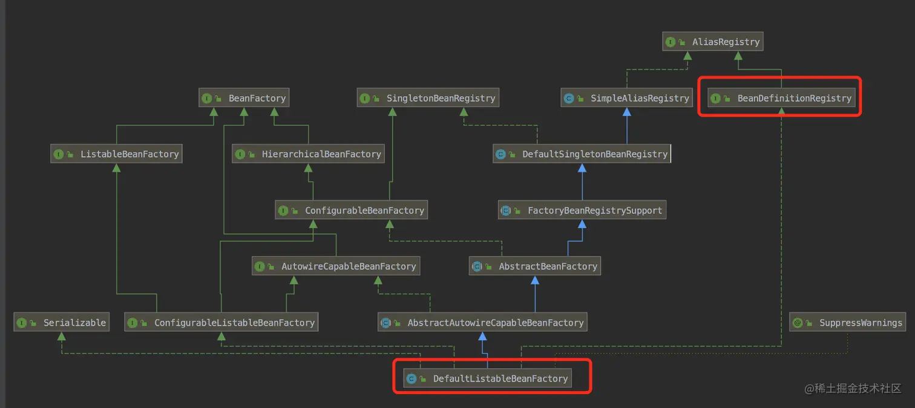
Task: Click the interface icon on ListableBeanFactory node
Action: [58, 155]
